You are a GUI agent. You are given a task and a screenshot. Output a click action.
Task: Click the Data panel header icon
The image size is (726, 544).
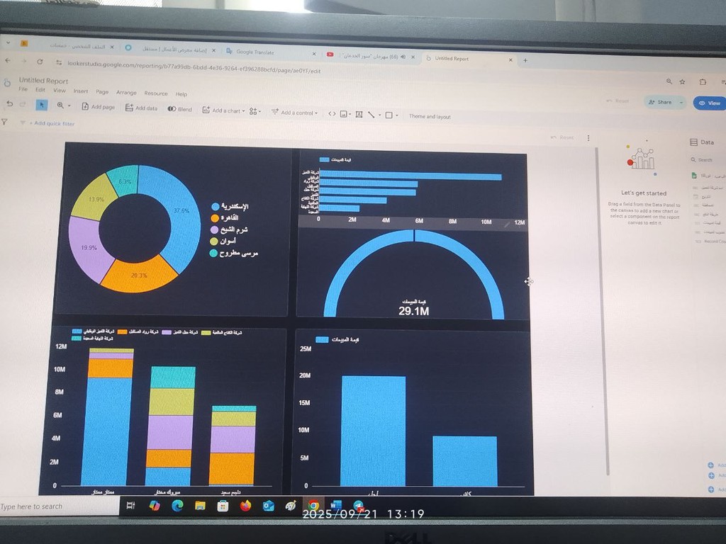(x=693, y=142)
